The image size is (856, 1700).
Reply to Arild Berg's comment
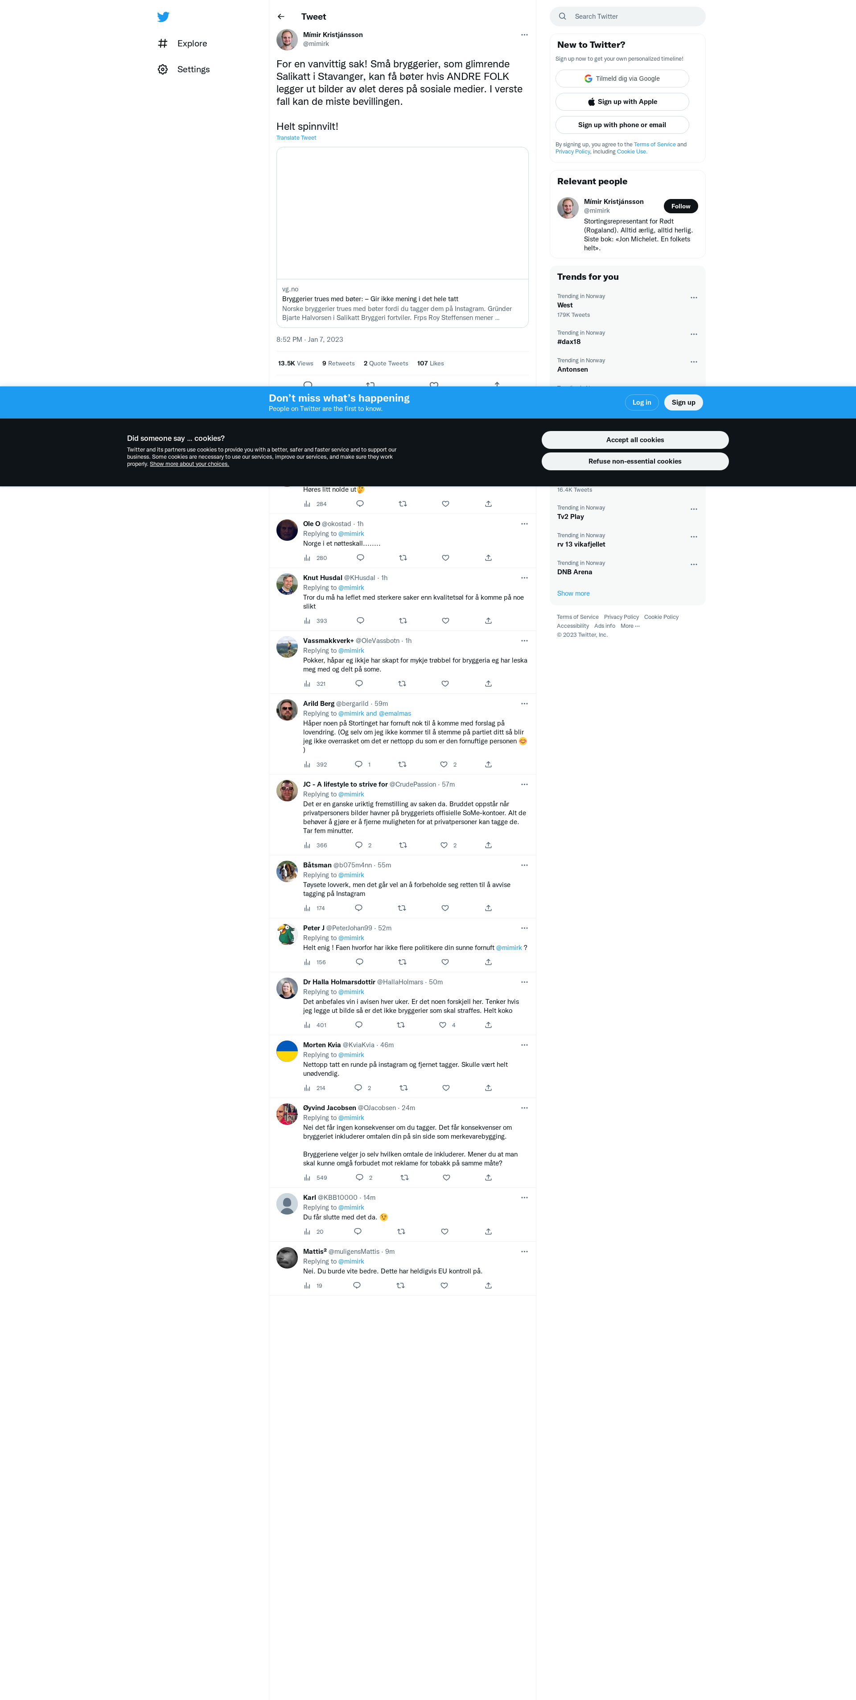[x=359, y=765]
